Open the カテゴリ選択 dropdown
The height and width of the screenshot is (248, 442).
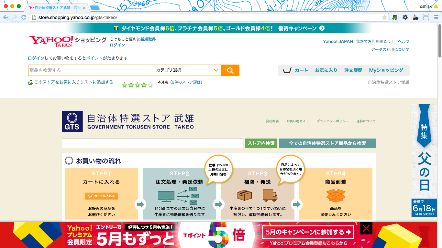(x=188, y=70)
